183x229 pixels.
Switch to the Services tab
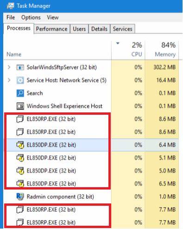[123, 29]
